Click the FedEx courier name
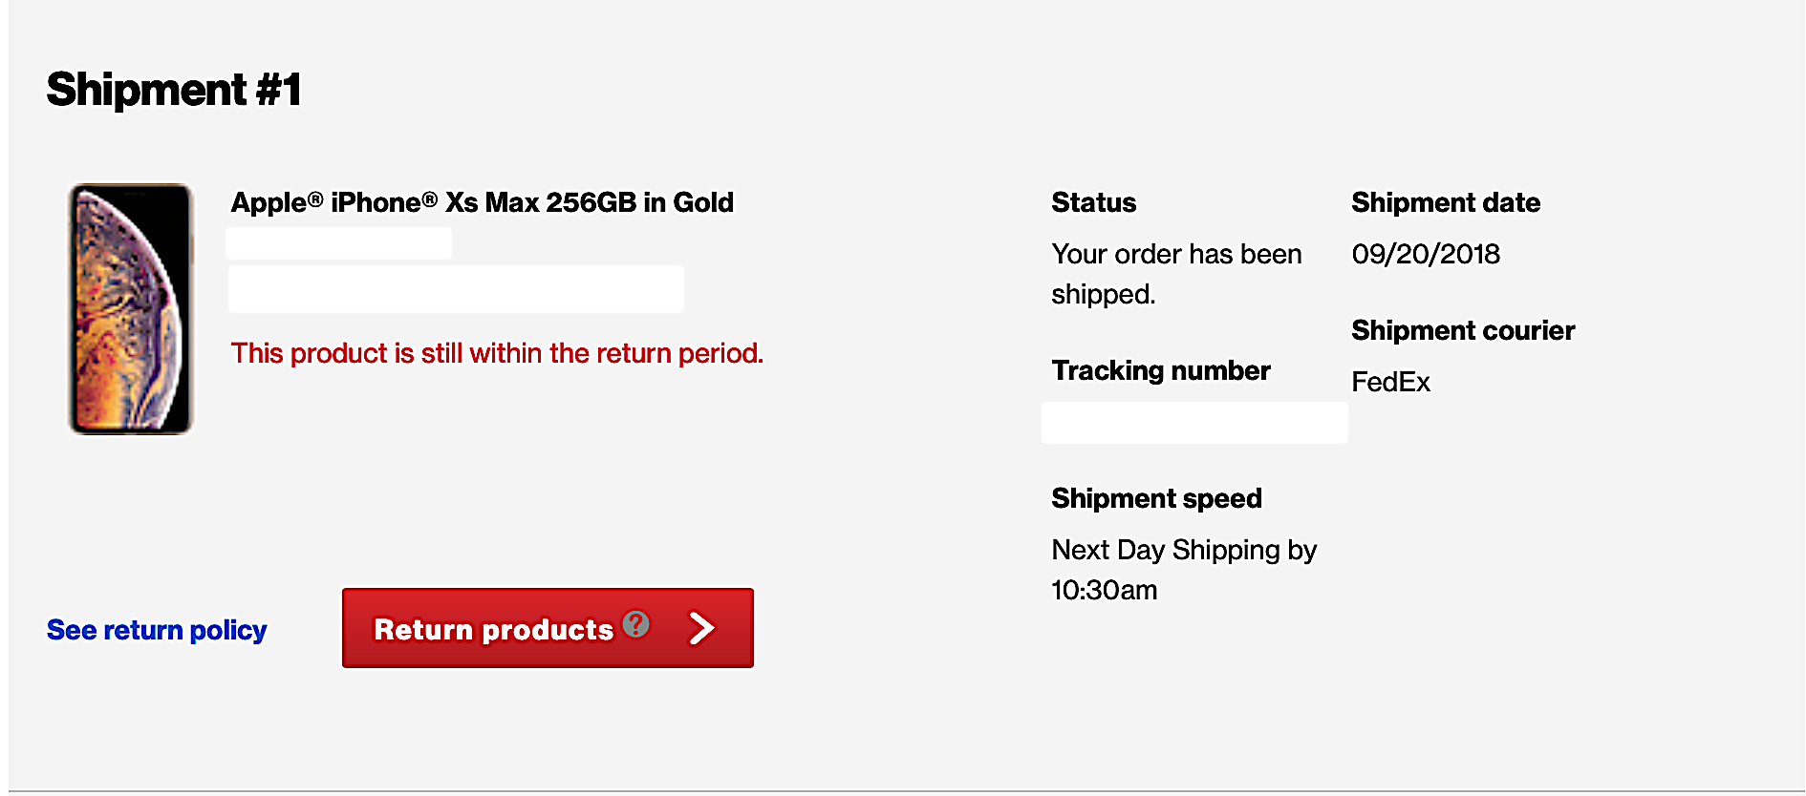Viewport: 1806px width, 796px height. [x=1390, y=382]
